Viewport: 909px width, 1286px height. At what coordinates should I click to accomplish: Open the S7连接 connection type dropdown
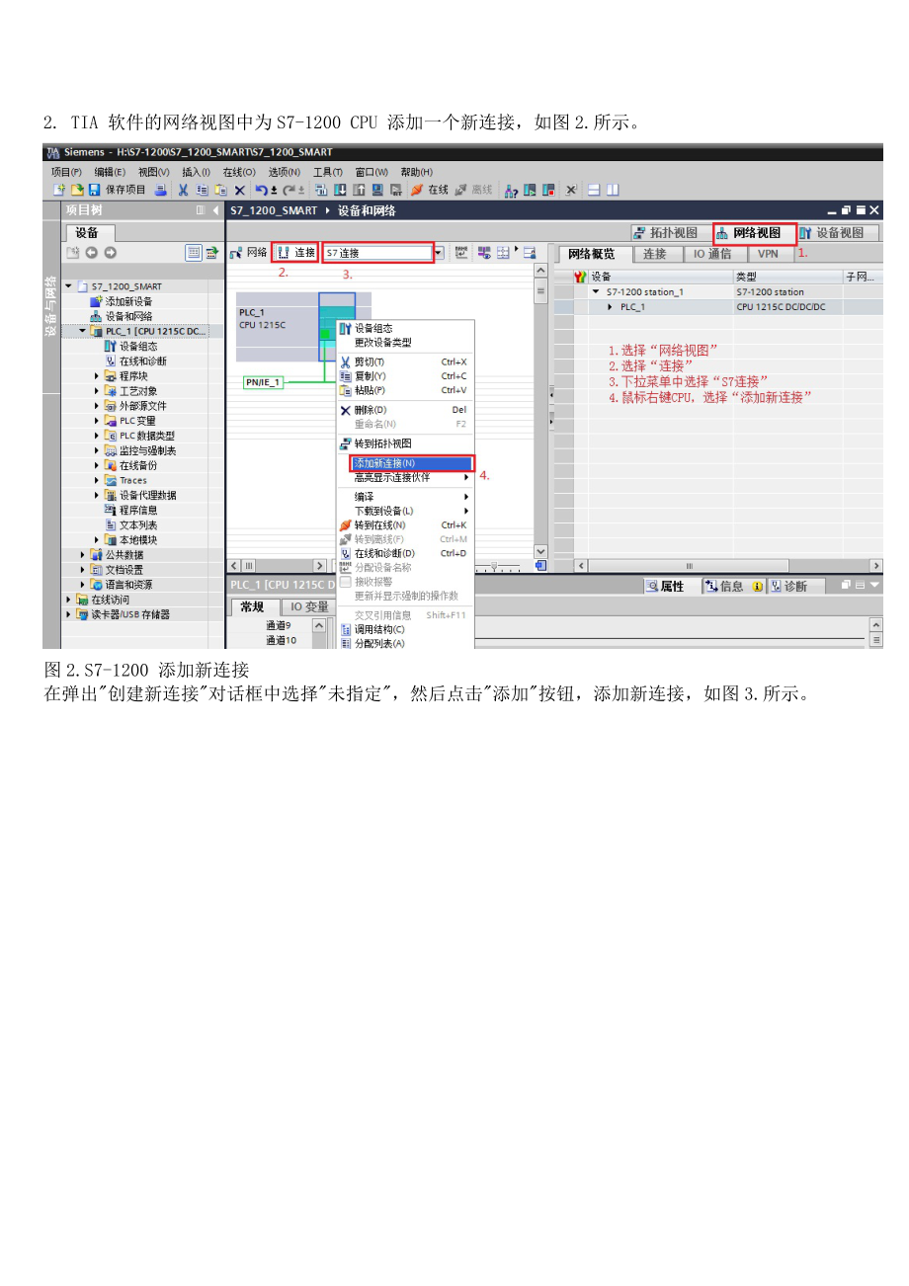point(439,253)
